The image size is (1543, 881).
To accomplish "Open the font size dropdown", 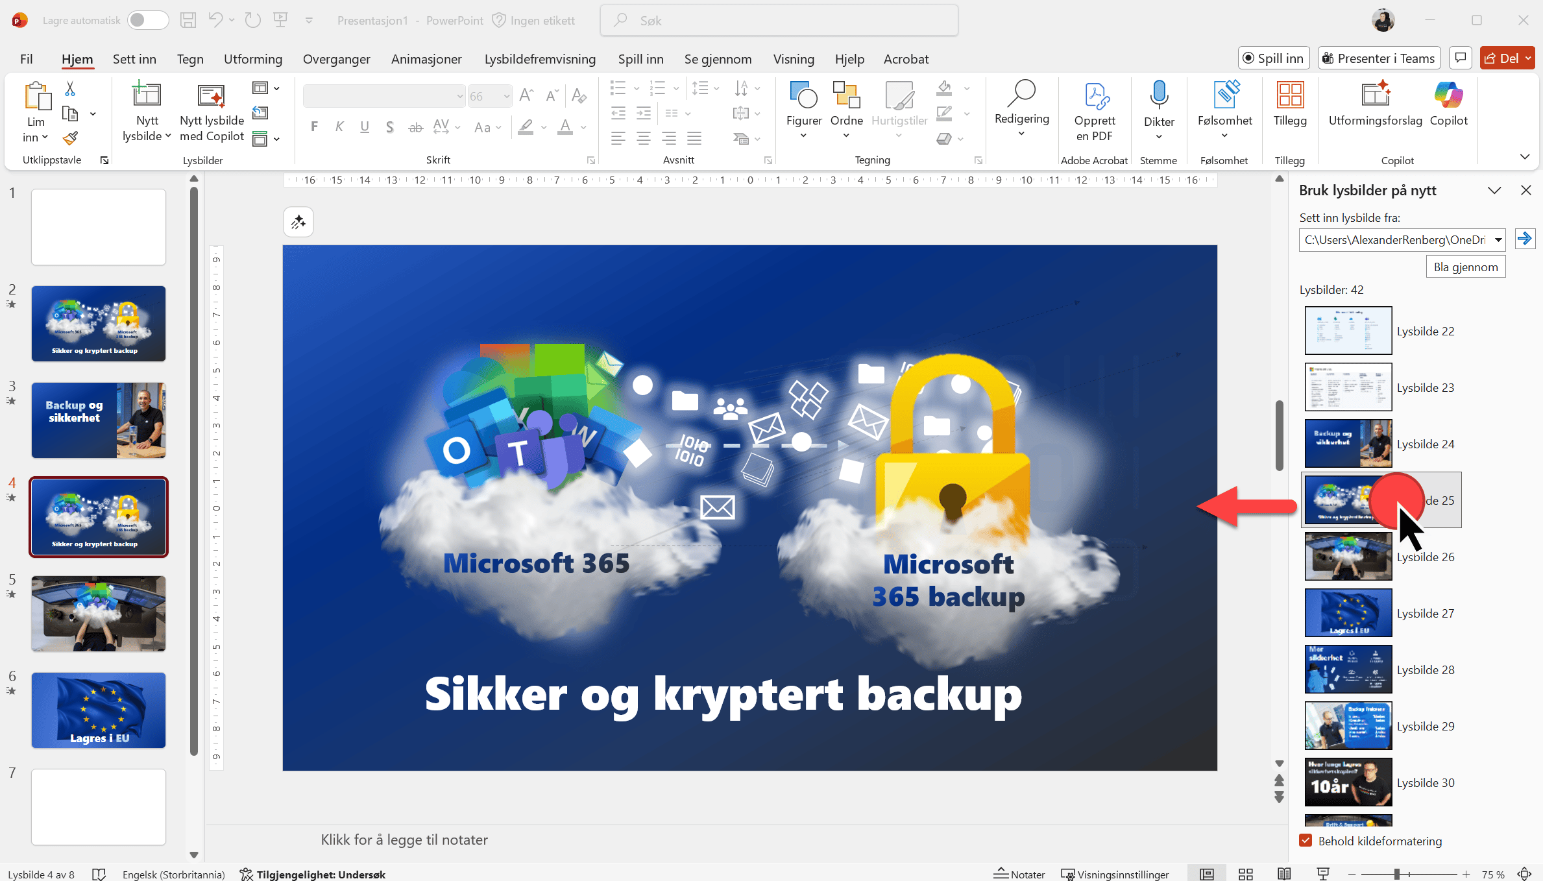I will pyautogui.click(x=505, y=95).
